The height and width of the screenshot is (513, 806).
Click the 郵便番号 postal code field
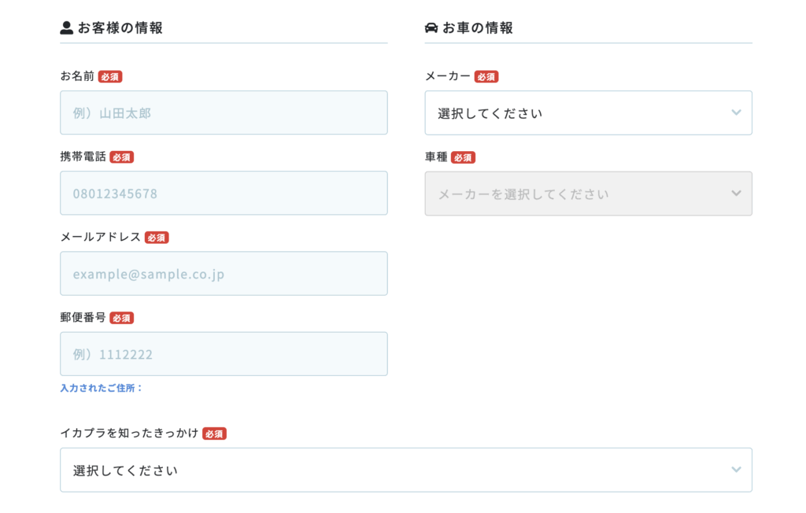(224, 353)
